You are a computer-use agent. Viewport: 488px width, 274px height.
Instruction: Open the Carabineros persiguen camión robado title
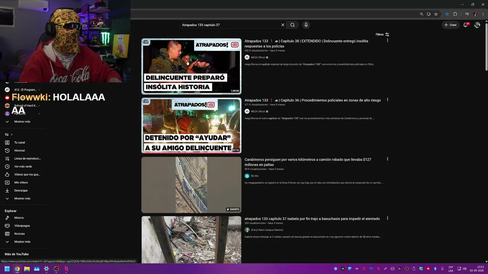coord(308,162)
